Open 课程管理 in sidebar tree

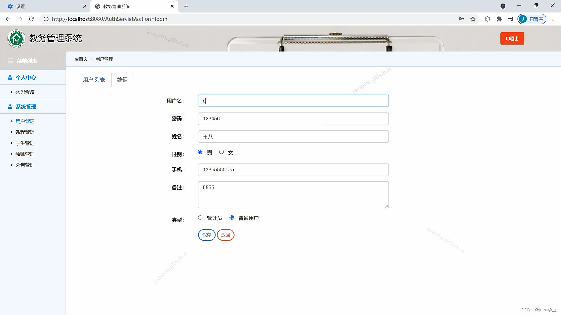click(25, 132)
